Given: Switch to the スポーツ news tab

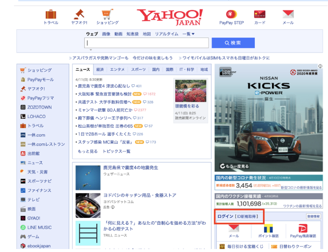Looking at the screenshot, I should pos(138,69).
